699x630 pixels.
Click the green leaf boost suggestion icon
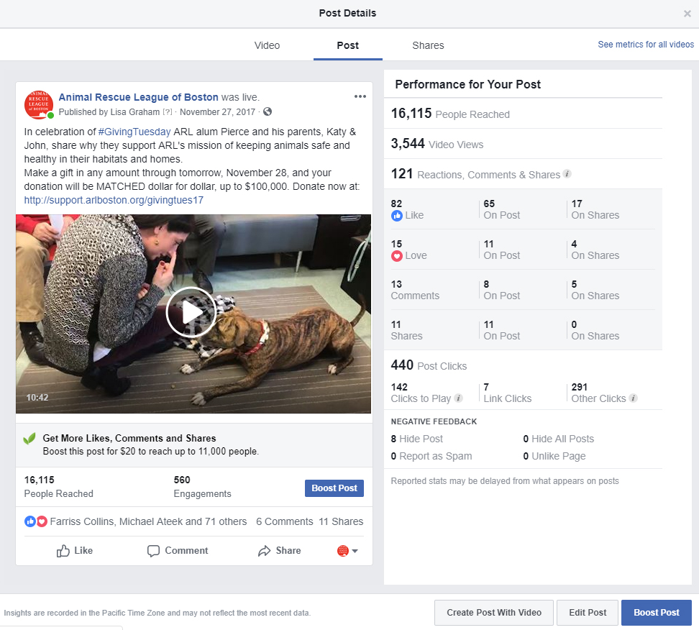(x=29, y=439)
